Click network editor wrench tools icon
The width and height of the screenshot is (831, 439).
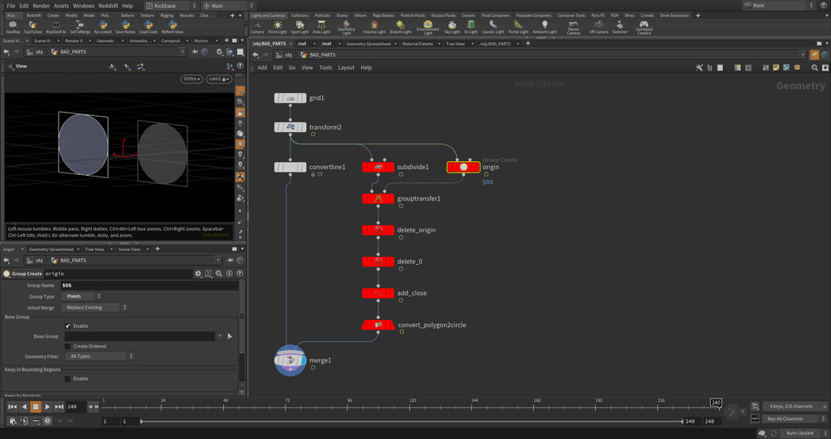pos(699,68)
